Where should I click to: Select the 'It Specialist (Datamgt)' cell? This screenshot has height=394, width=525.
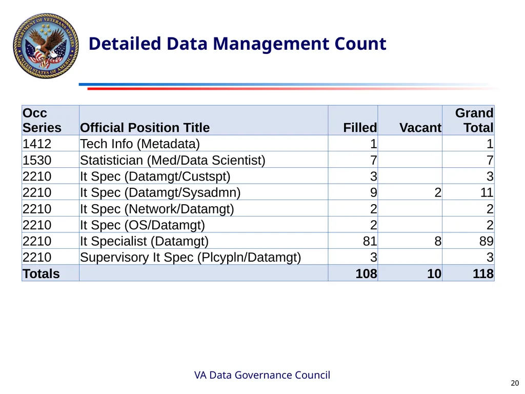(204, 241)
